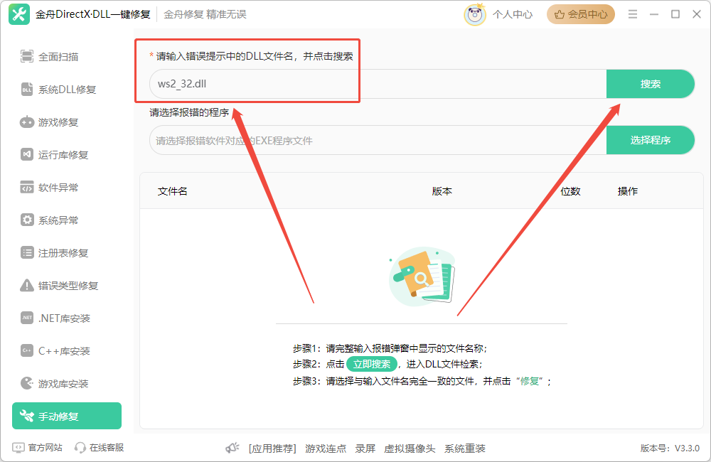The image size is (711, 462).
Task: Click the 游戏修复 gamepad icon
Action: (x=27, y=122)
